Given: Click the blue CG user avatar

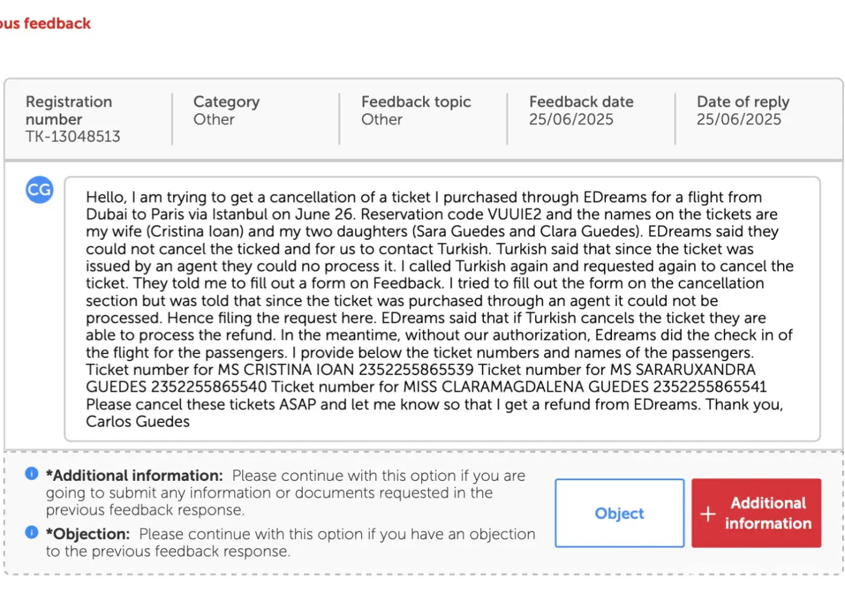Looking at the screenshot, I should tap(40, 190).
